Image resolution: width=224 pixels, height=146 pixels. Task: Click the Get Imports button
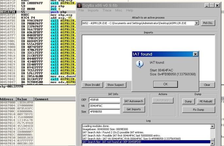coord(134,109)
